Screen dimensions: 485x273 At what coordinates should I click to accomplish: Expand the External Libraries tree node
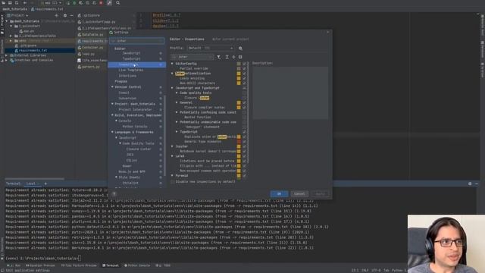(x=7, y=55)
